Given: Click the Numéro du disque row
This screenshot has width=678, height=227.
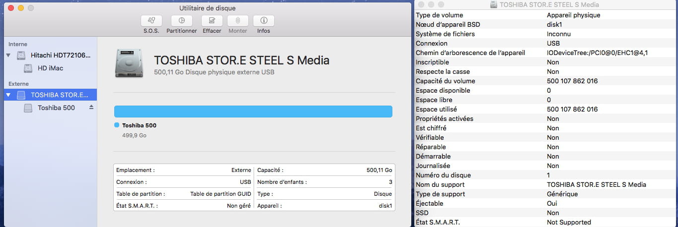Looking at the screenshot, I should 546,175.
